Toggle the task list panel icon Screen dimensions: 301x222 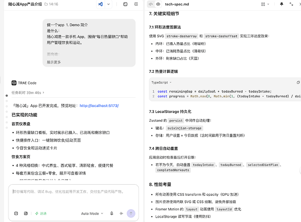[x=136, y=4]
